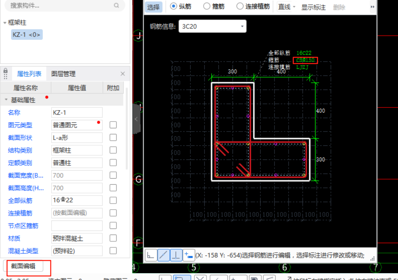Screen dimensions: 398x280
Task: Check the 图元类型 additional checkbox
Action: 113,125
